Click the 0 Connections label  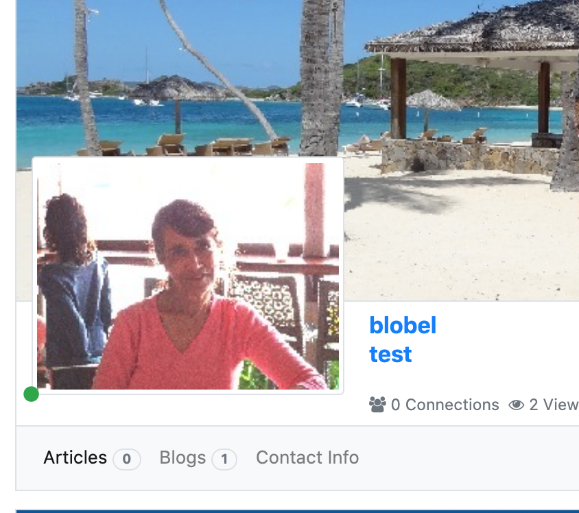[445, 405]
